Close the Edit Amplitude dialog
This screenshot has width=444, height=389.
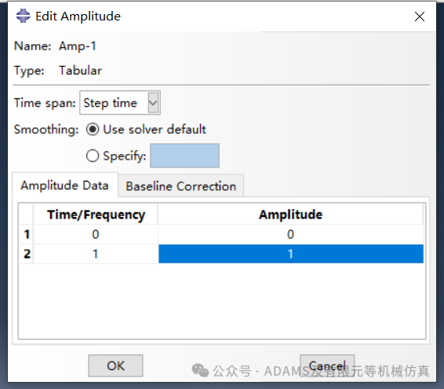click(x=420, y=17)
